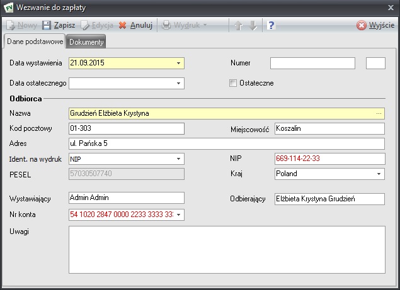400x290 pixels.
Task: Click the Miejscowość field containing Koszalin
Action: coord(329,128)
